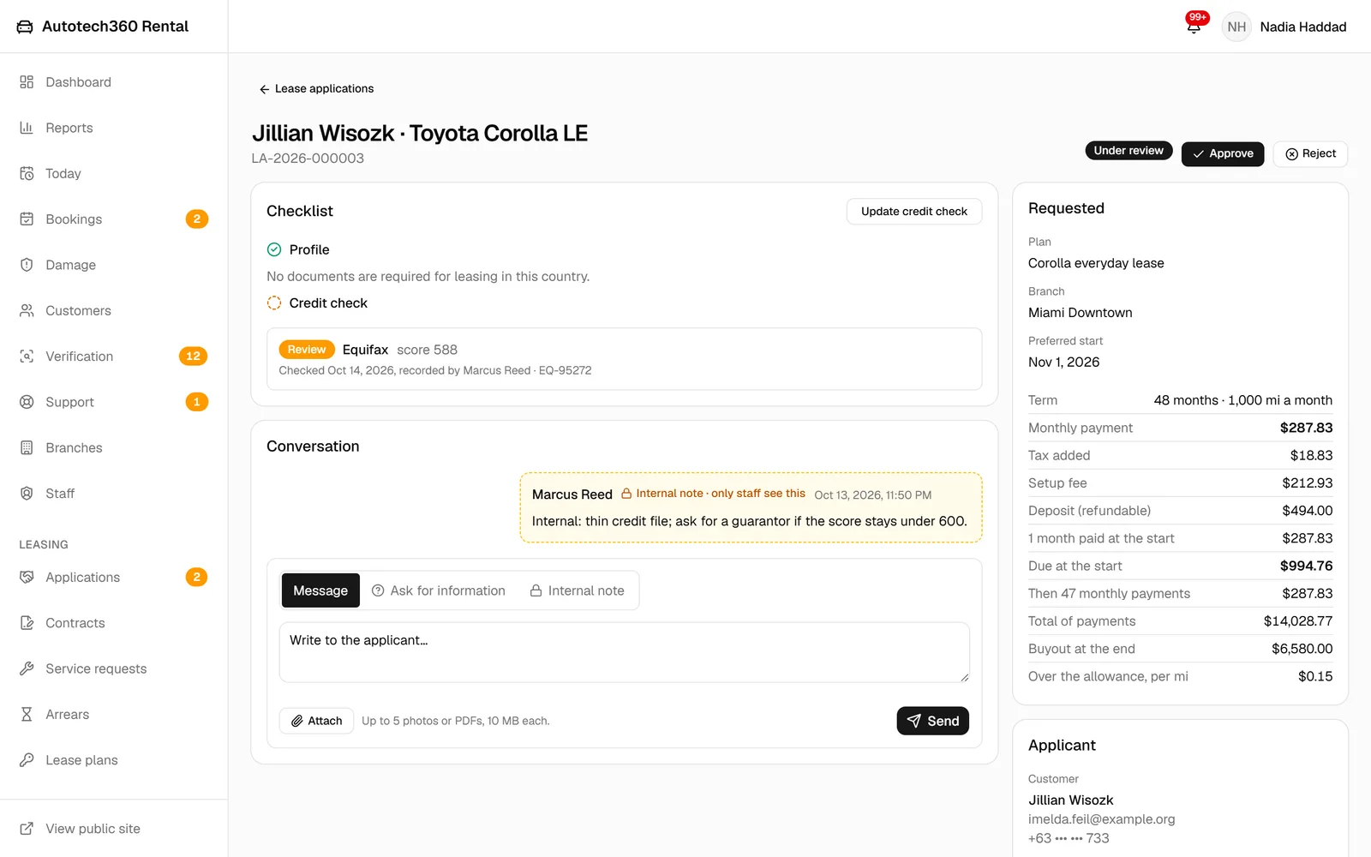1371x857 pixels.
Task: Click the Bookings count badge 2
Action: click(x=197, y=219)
